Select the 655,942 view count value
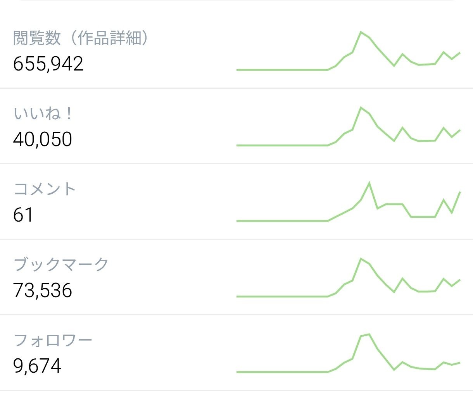The height and width of the screenshot is (406, 473). coord(48,64)
